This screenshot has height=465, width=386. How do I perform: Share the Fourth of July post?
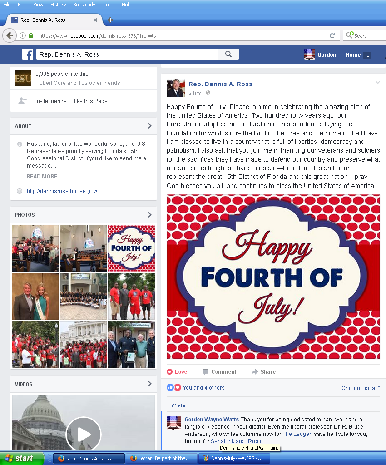[263, 371]
